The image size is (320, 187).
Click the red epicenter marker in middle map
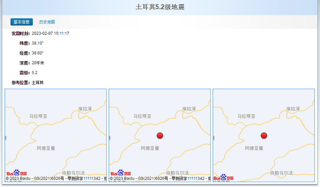[x=160, y=136]
